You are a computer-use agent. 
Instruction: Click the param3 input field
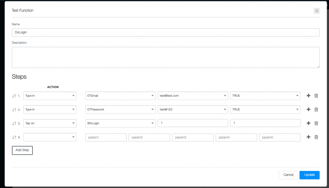pyautogui.click(x=193, y=138)
